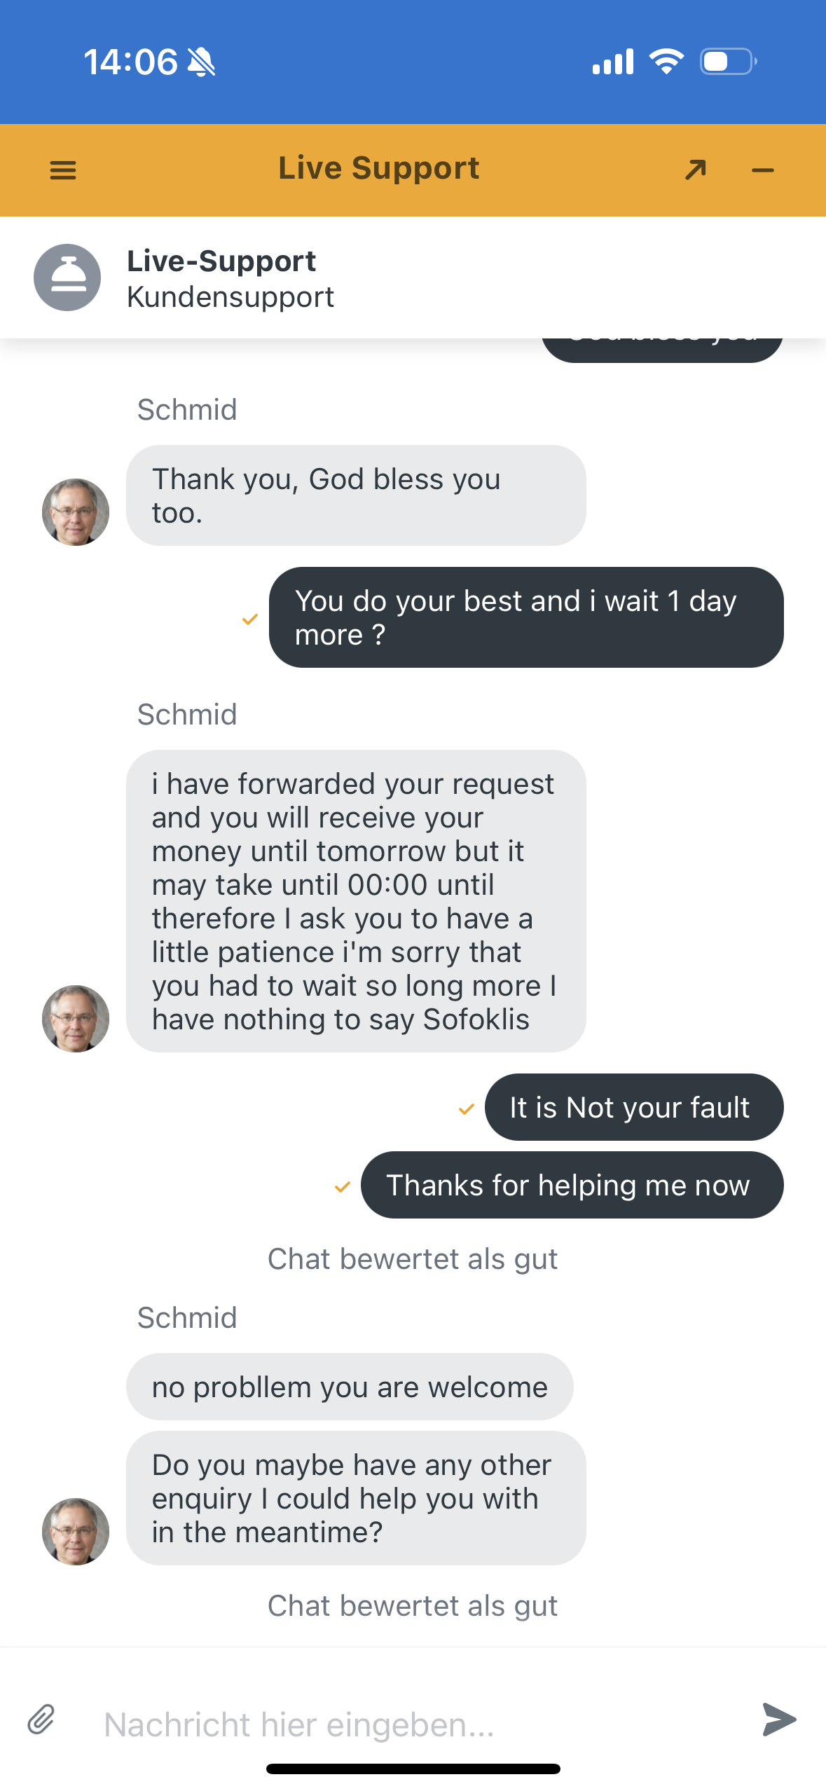
Task: Tap the muted bell status icon
Action: pyautogui.click(x=202, y=62)
